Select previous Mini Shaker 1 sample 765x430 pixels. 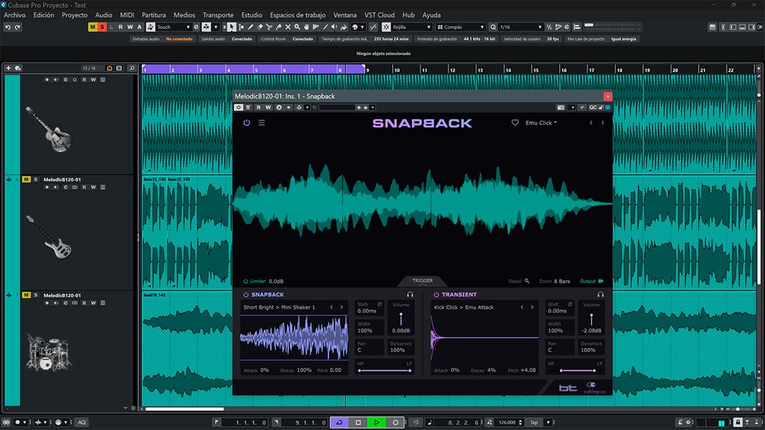(x=331, y=307)
